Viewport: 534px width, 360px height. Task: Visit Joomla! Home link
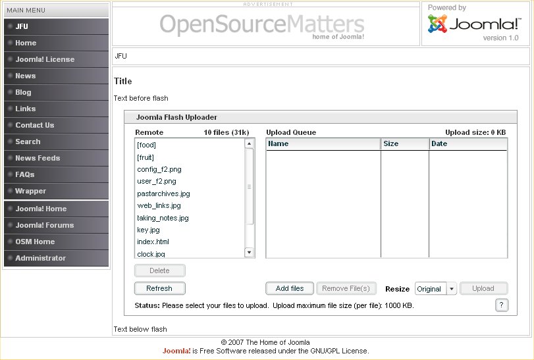[56, 209]
